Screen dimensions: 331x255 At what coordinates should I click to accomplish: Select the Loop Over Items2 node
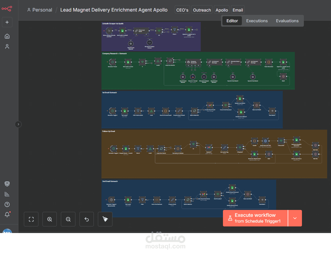point(170,61)
